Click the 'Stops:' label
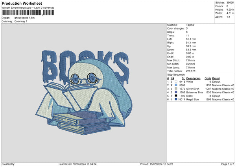 171,32
